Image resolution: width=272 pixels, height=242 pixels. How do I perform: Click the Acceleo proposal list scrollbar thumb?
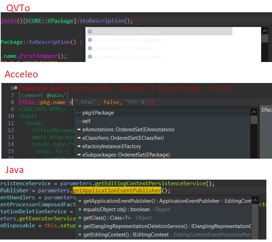(254, 120)
